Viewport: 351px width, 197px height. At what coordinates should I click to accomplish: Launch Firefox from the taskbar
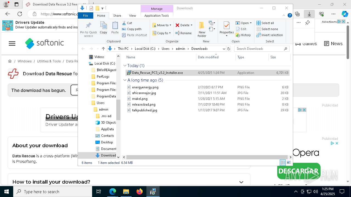point(140,192)
